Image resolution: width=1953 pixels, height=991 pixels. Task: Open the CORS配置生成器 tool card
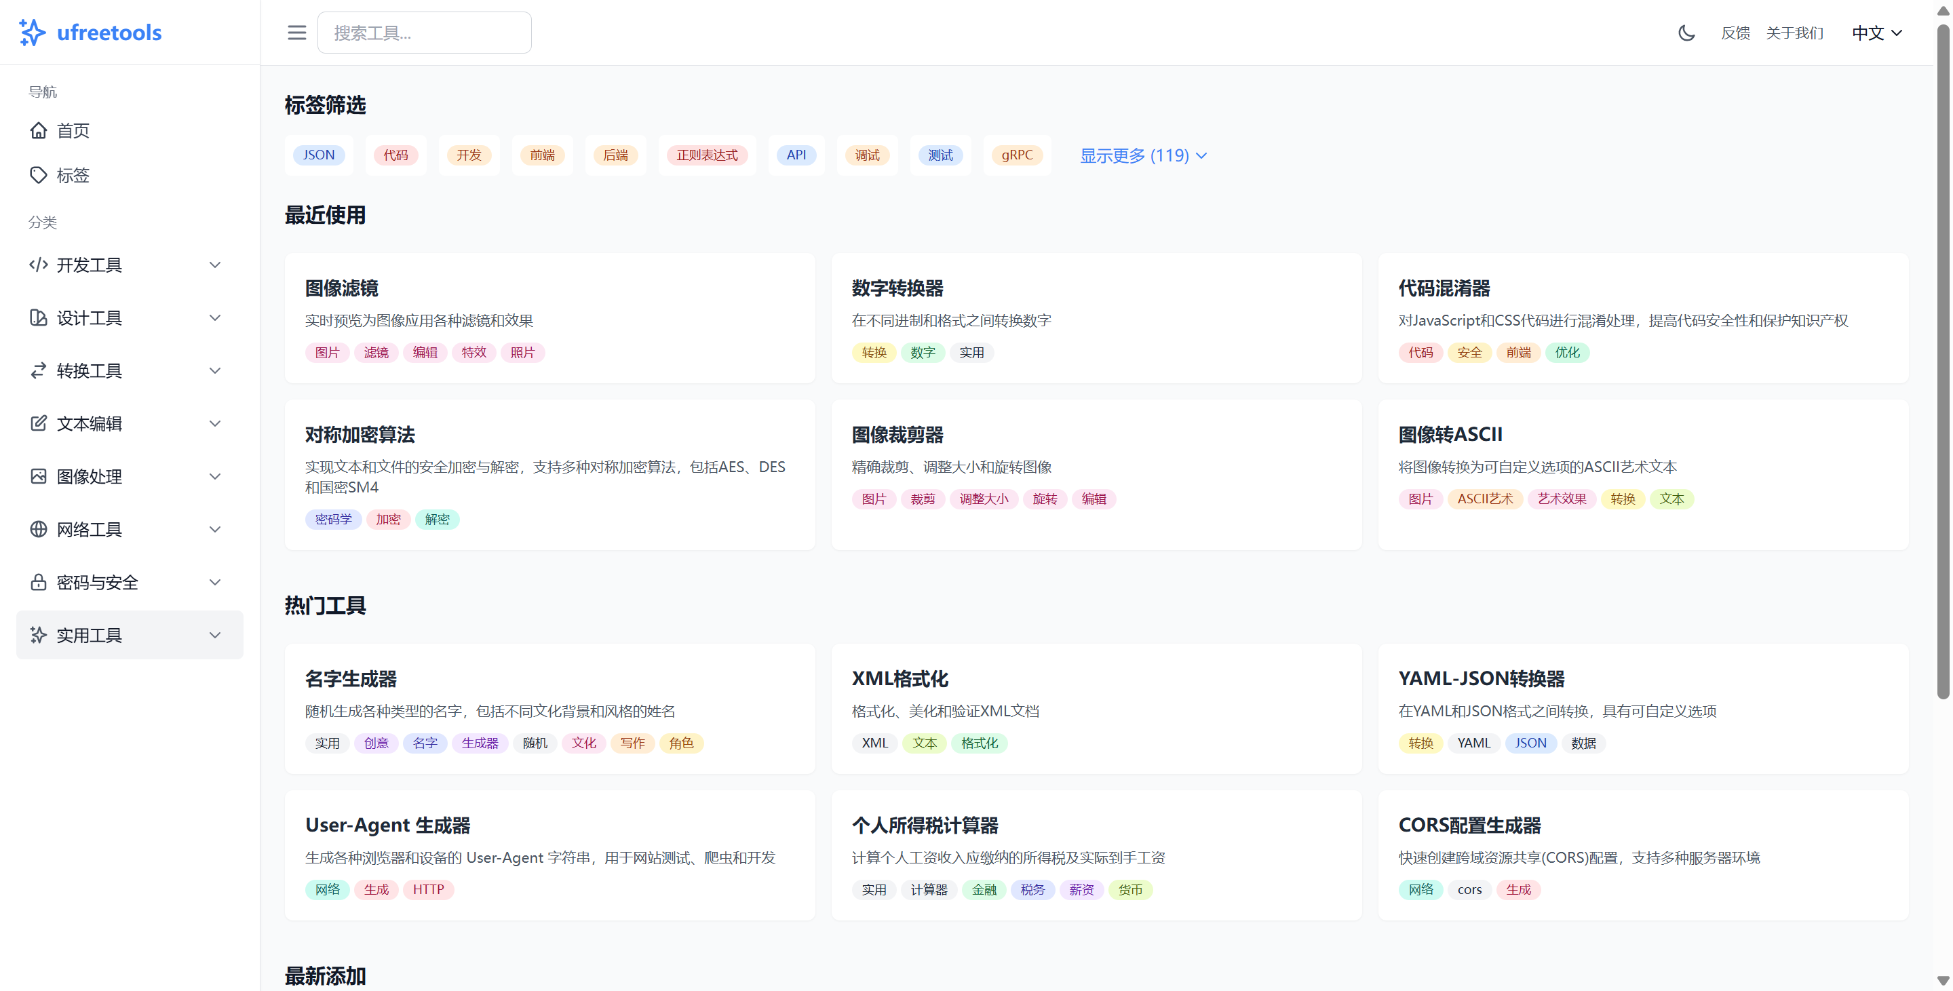(1643, 855)
